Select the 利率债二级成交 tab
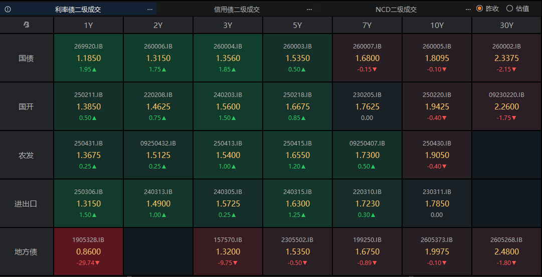 coord(78,9)
